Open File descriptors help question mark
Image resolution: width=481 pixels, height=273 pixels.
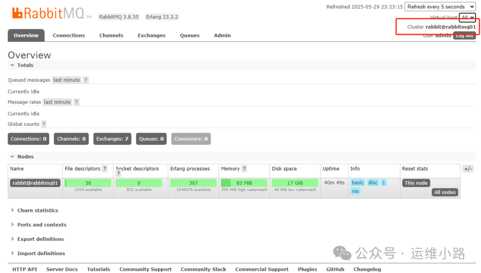point(105,169)
